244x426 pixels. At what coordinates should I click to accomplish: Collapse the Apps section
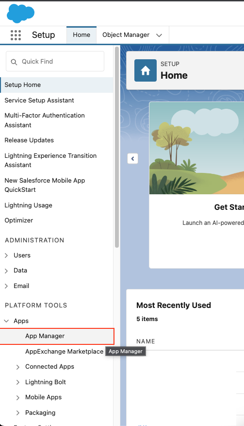click(x=6, y=321)
